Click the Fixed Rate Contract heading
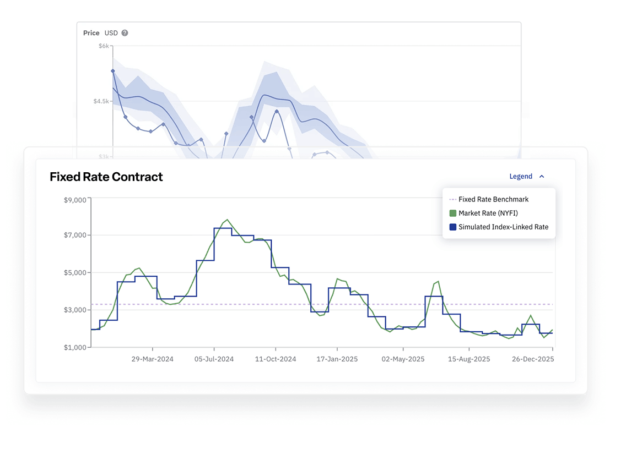This screenshot has height=460, width=626. click(106, 177)
